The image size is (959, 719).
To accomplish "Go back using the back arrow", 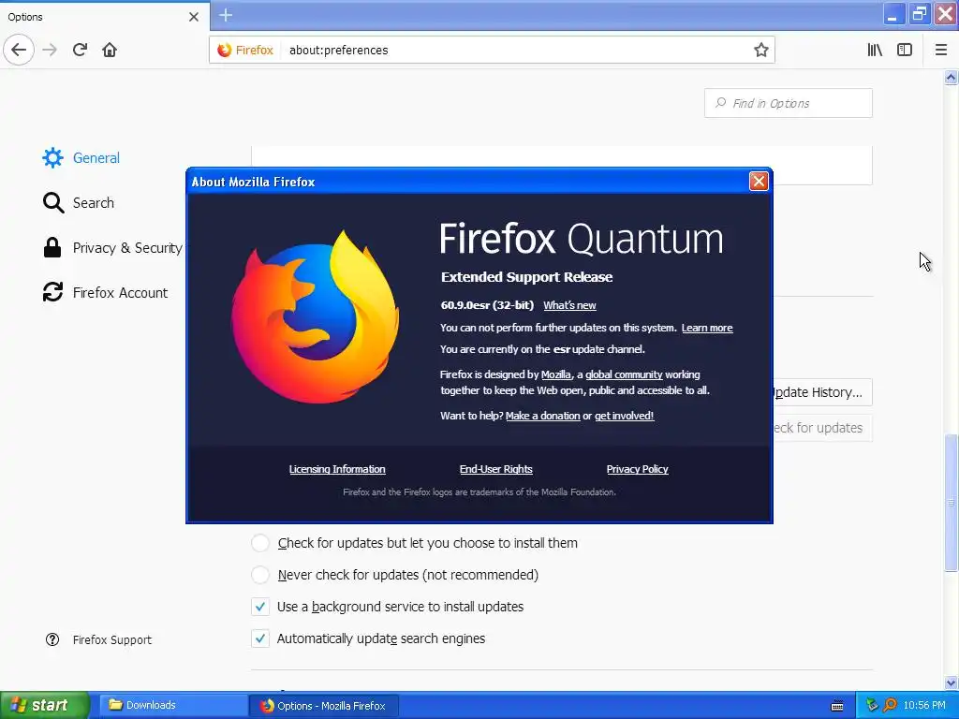I will click(19, 50).
